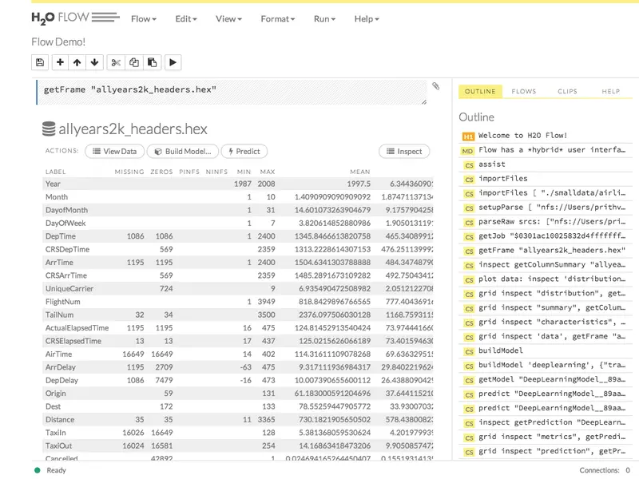Run the cell with play icon
The image size is (639, 479).
[173, 62]
